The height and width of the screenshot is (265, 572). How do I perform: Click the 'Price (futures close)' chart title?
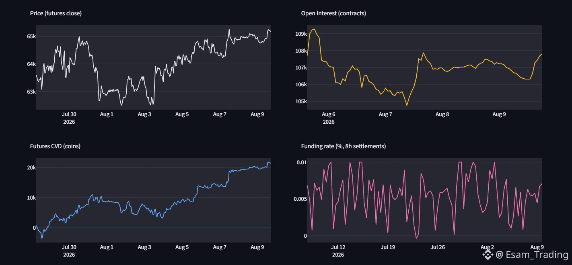click(56, 13)
